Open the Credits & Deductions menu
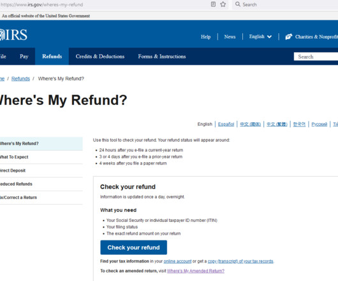Image resolution: width=338 pixels, height=281 pixels. 100,57
